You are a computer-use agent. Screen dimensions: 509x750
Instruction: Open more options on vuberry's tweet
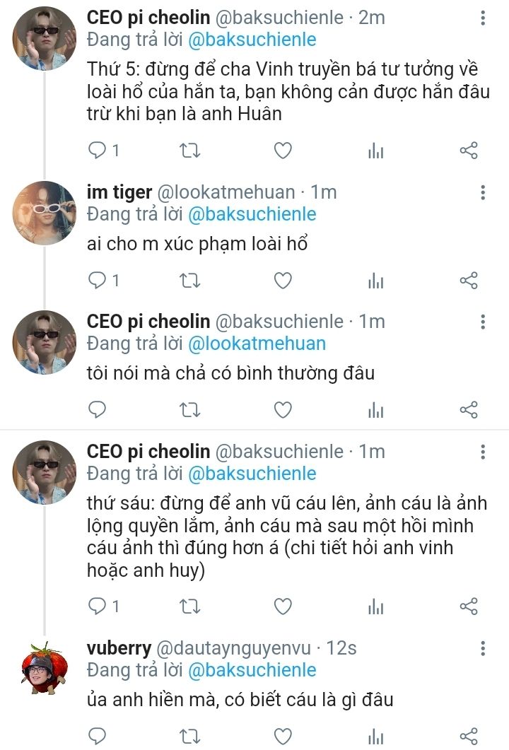pos(483,649)
